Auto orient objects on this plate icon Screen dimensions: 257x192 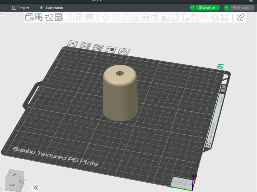(x=85, y=45)
